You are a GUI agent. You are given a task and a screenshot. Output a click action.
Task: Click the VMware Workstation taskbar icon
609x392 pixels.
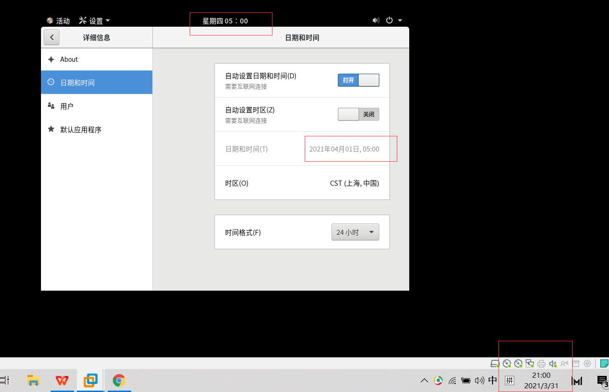pos(91,380)
